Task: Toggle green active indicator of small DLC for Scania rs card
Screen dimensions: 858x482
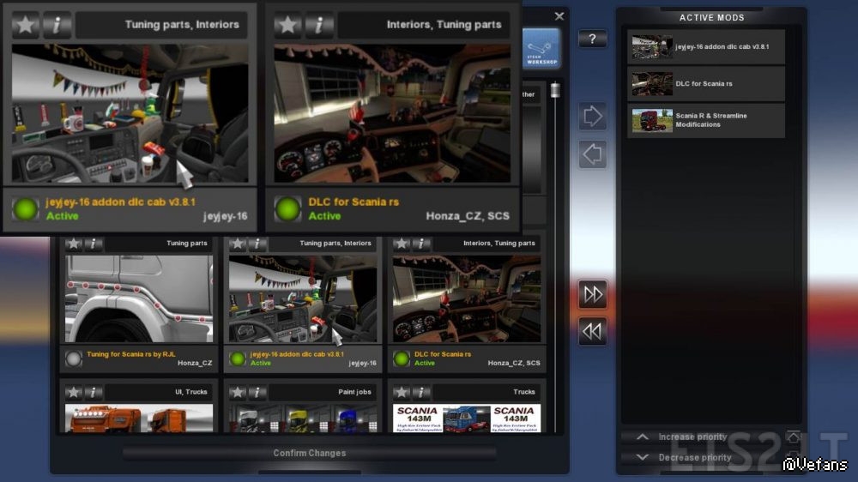Action: pyautogui.click(x=401, y=358)
